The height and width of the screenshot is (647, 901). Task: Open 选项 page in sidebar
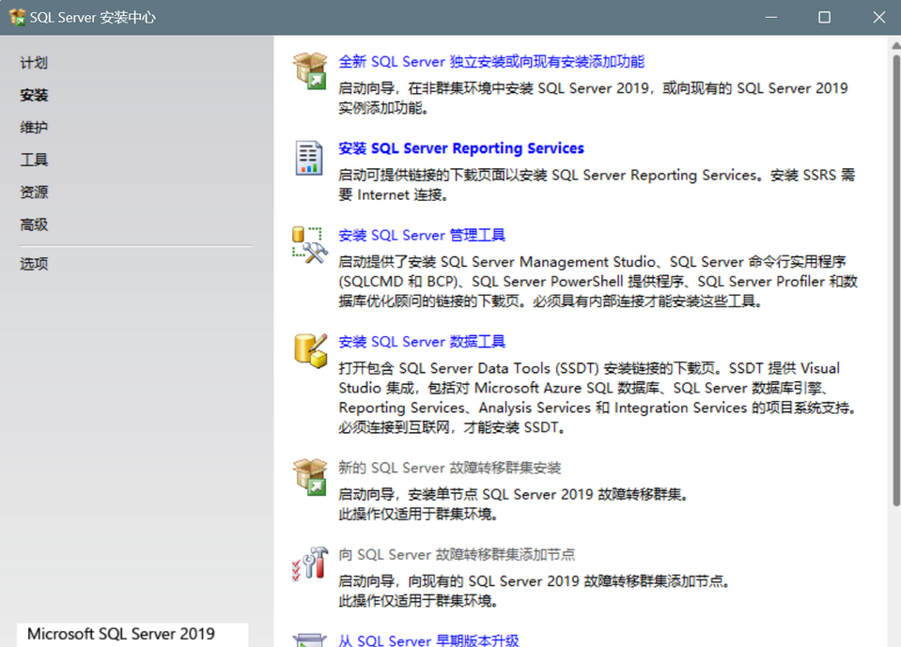34,264
